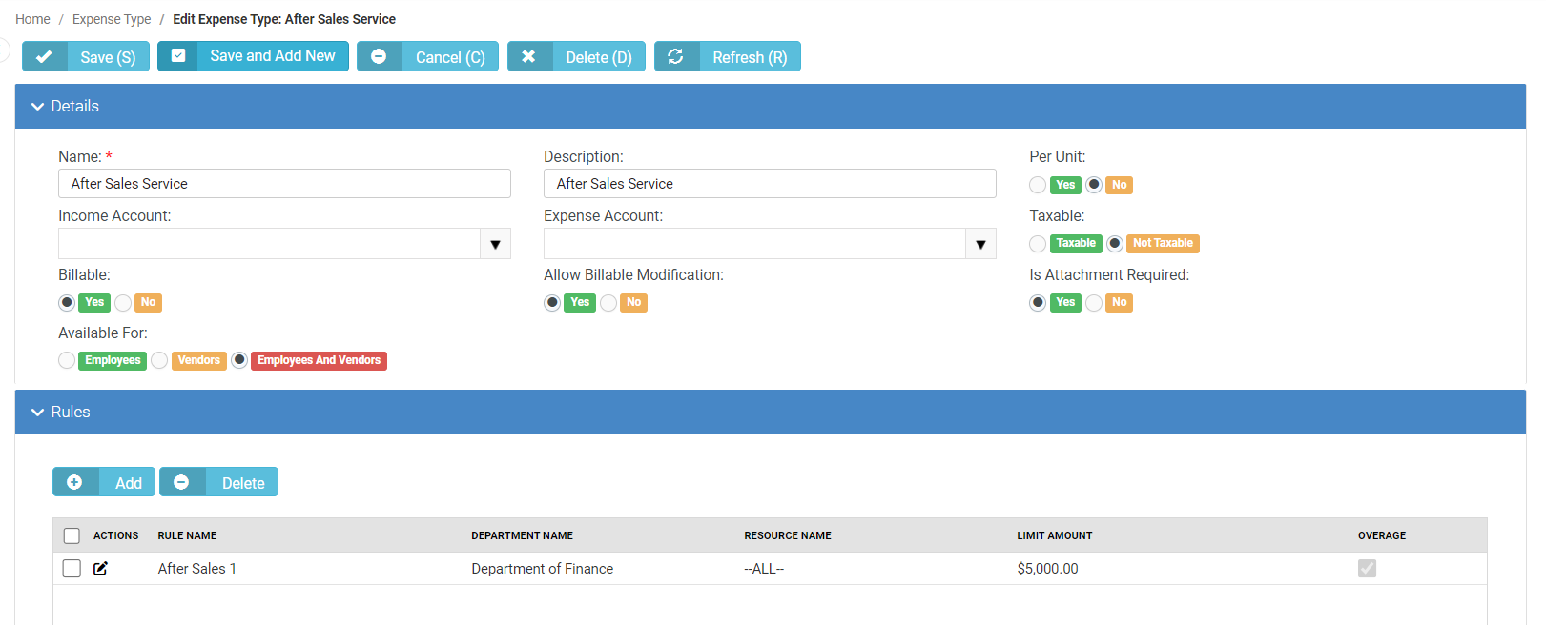Open the Expense Account dropdown
The height and width of the screenshot is (625, 1546).
tap(980, 244)
